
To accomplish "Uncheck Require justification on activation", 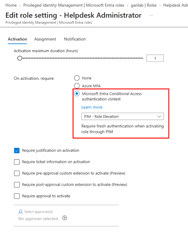I will pyautogui.click(x=17, y=150).
